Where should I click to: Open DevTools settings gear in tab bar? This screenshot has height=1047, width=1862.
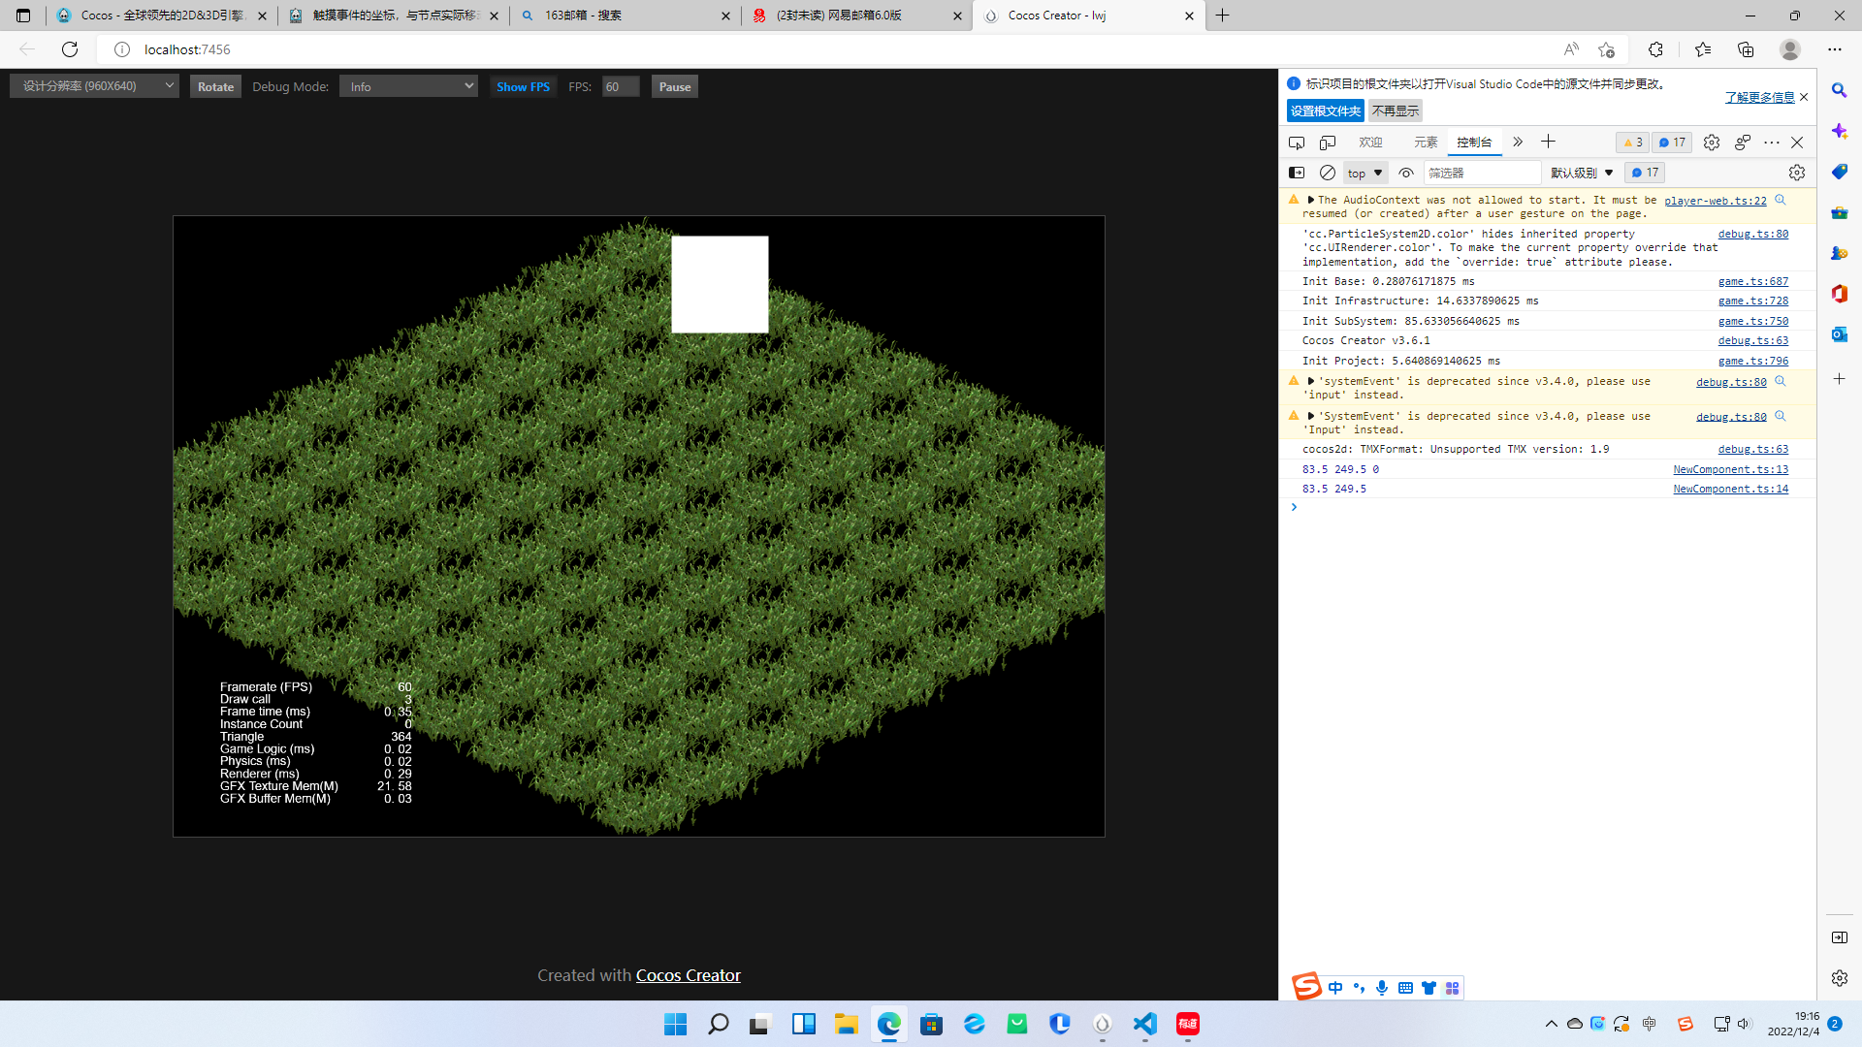[x=1712, y=143]
